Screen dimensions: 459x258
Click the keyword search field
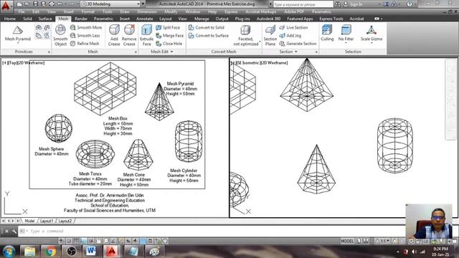303,4
